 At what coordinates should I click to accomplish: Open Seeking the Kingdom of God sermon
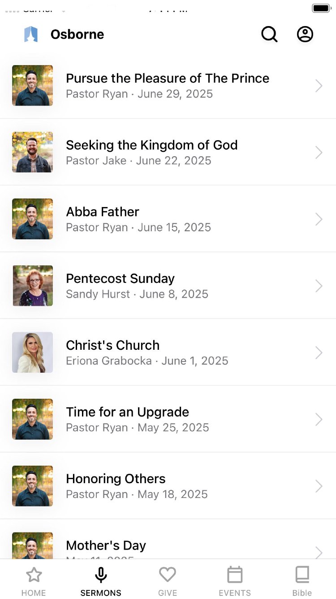[x=151, y=145]
